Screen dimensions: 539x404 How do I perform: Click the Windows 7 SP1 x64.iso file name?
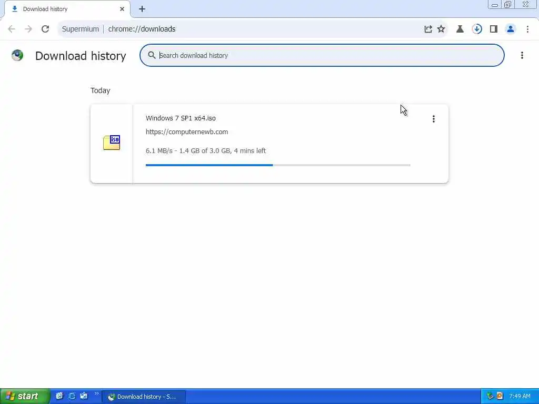click(181, 118)
